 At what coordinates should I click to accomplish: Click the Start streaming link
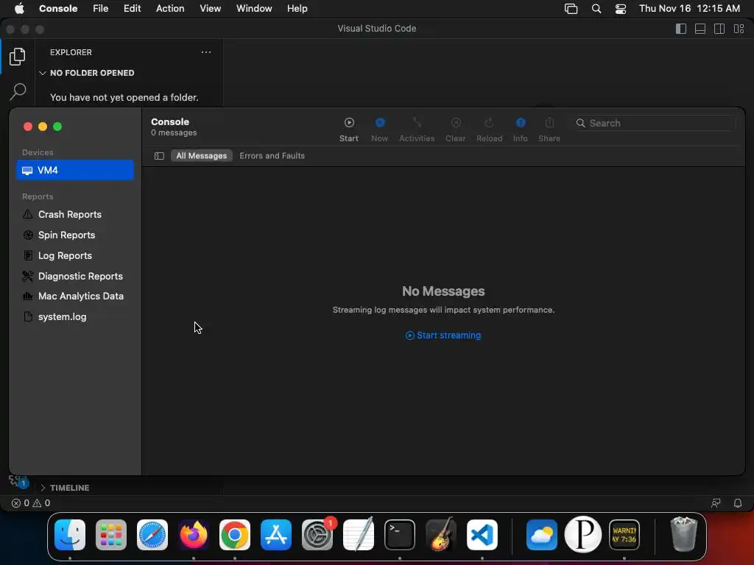coord(443,335)
